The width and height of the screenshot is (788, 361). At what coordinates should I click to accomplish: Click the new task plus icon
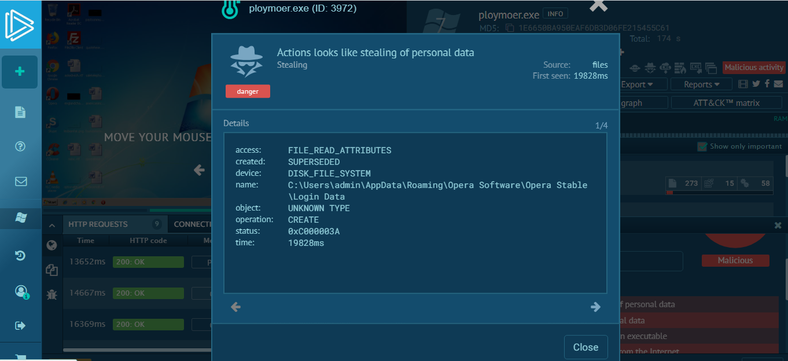click(x=20, y=72)
